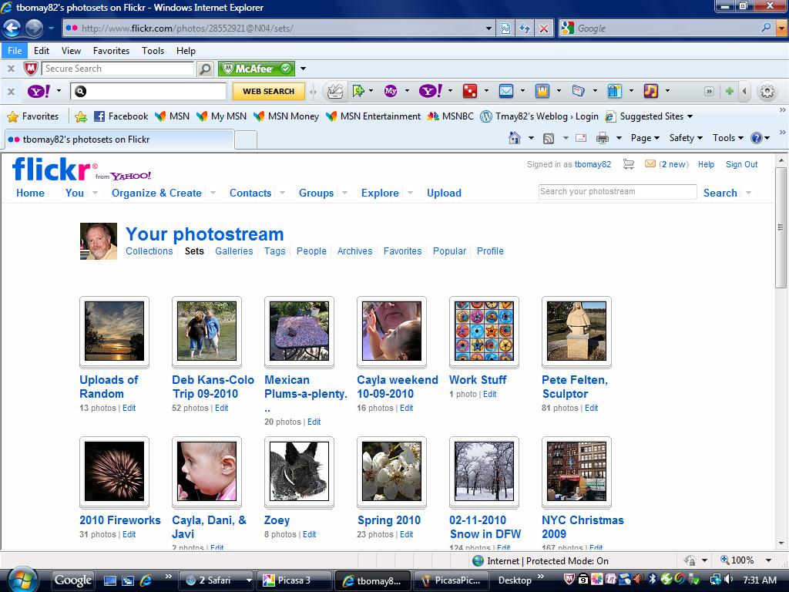Viewport: 789px width, 592px height.
Task: Click the Flickr shopping cart icon
Action: (629, 164)
